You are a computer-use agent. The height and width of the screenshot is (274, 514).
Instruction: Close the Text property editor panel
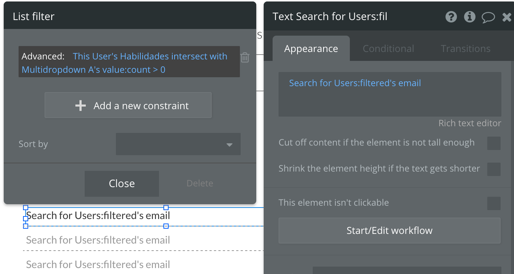pos(507,17)
